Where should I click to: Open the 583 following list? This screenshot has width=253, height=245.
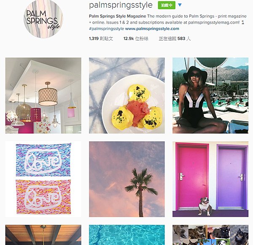click(x=175, y=38)
